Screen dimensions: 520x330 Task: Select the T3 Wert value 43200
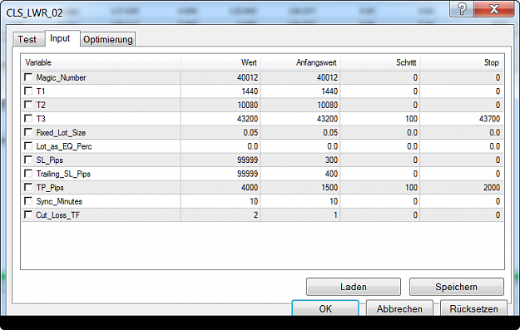pos(247,119)
